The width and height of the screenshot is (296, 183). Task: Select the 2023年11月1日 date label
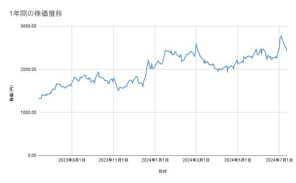click(113, 160)
